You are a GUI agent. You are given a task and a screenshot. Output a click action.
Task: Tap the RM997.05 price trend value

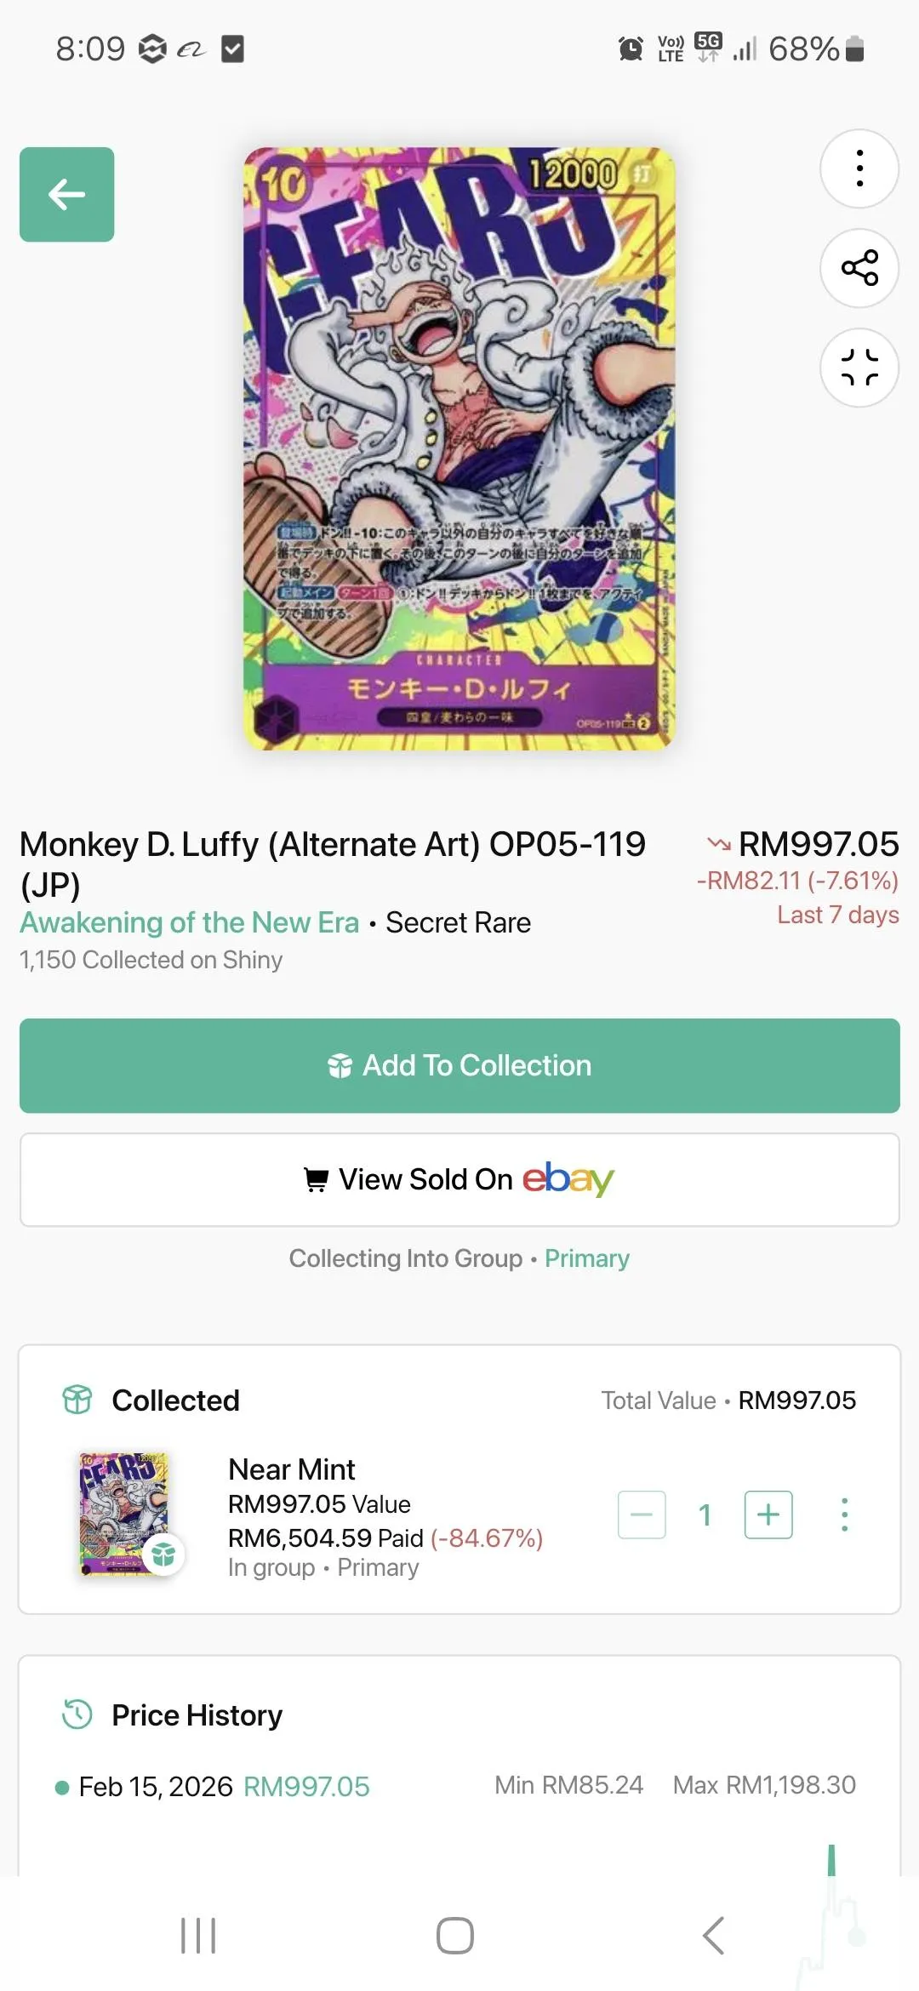[818, 844]
